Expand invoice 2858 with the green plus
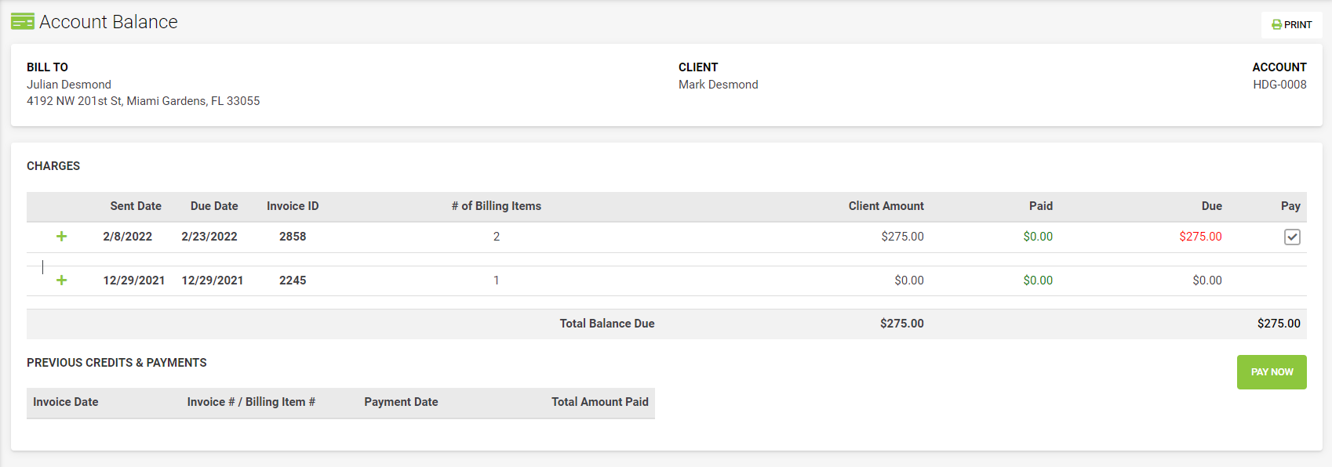The height and width of the screenshot is (467, 1332). coord(61,237)
